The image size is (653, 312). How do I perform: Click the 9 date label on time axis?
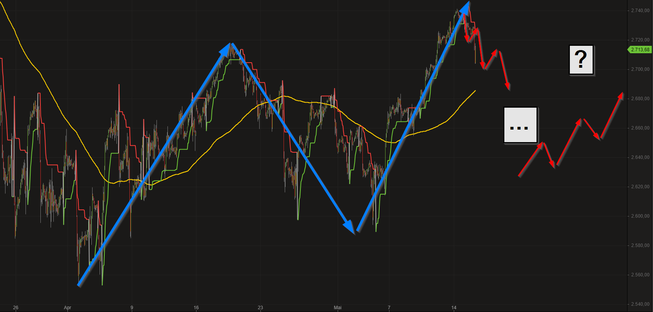132,308
